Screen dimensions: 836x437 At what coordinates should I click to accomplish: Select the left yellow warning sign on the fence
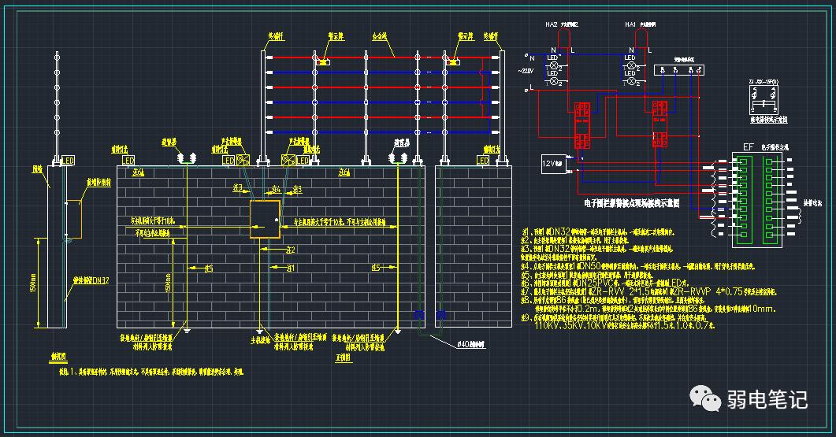(324, 60)
